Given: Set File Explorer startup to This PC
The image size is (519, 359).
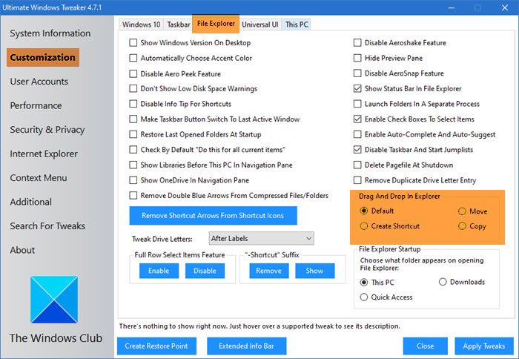Looking at the screenshot, I should (364, 282).
